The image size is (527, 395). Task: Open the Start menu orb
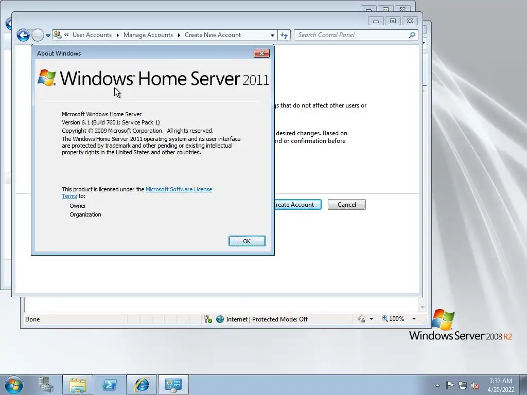14,385
